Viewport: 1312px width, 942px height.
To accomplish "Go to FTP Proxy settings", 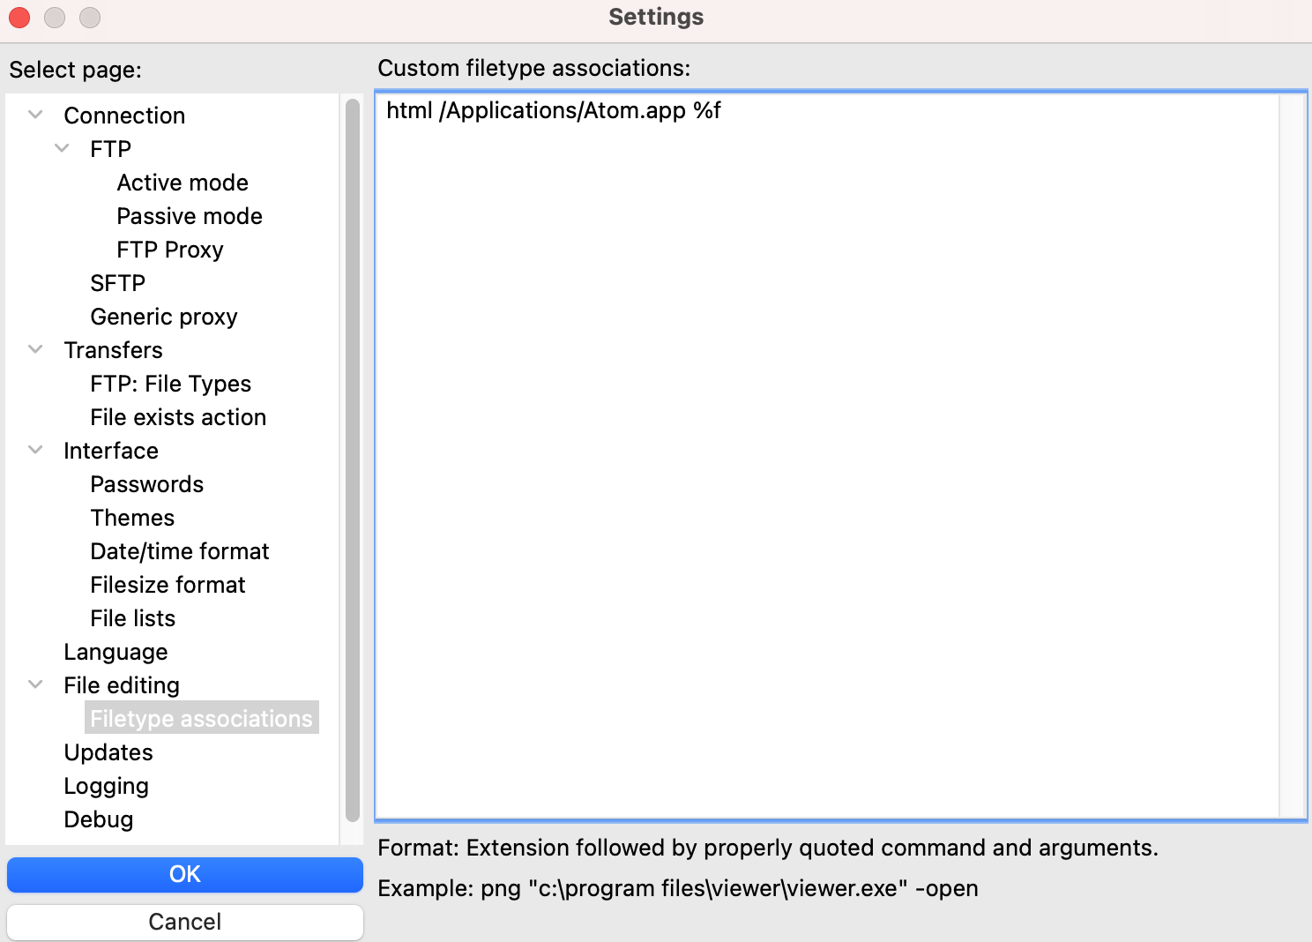I will (x=170, y=250).
